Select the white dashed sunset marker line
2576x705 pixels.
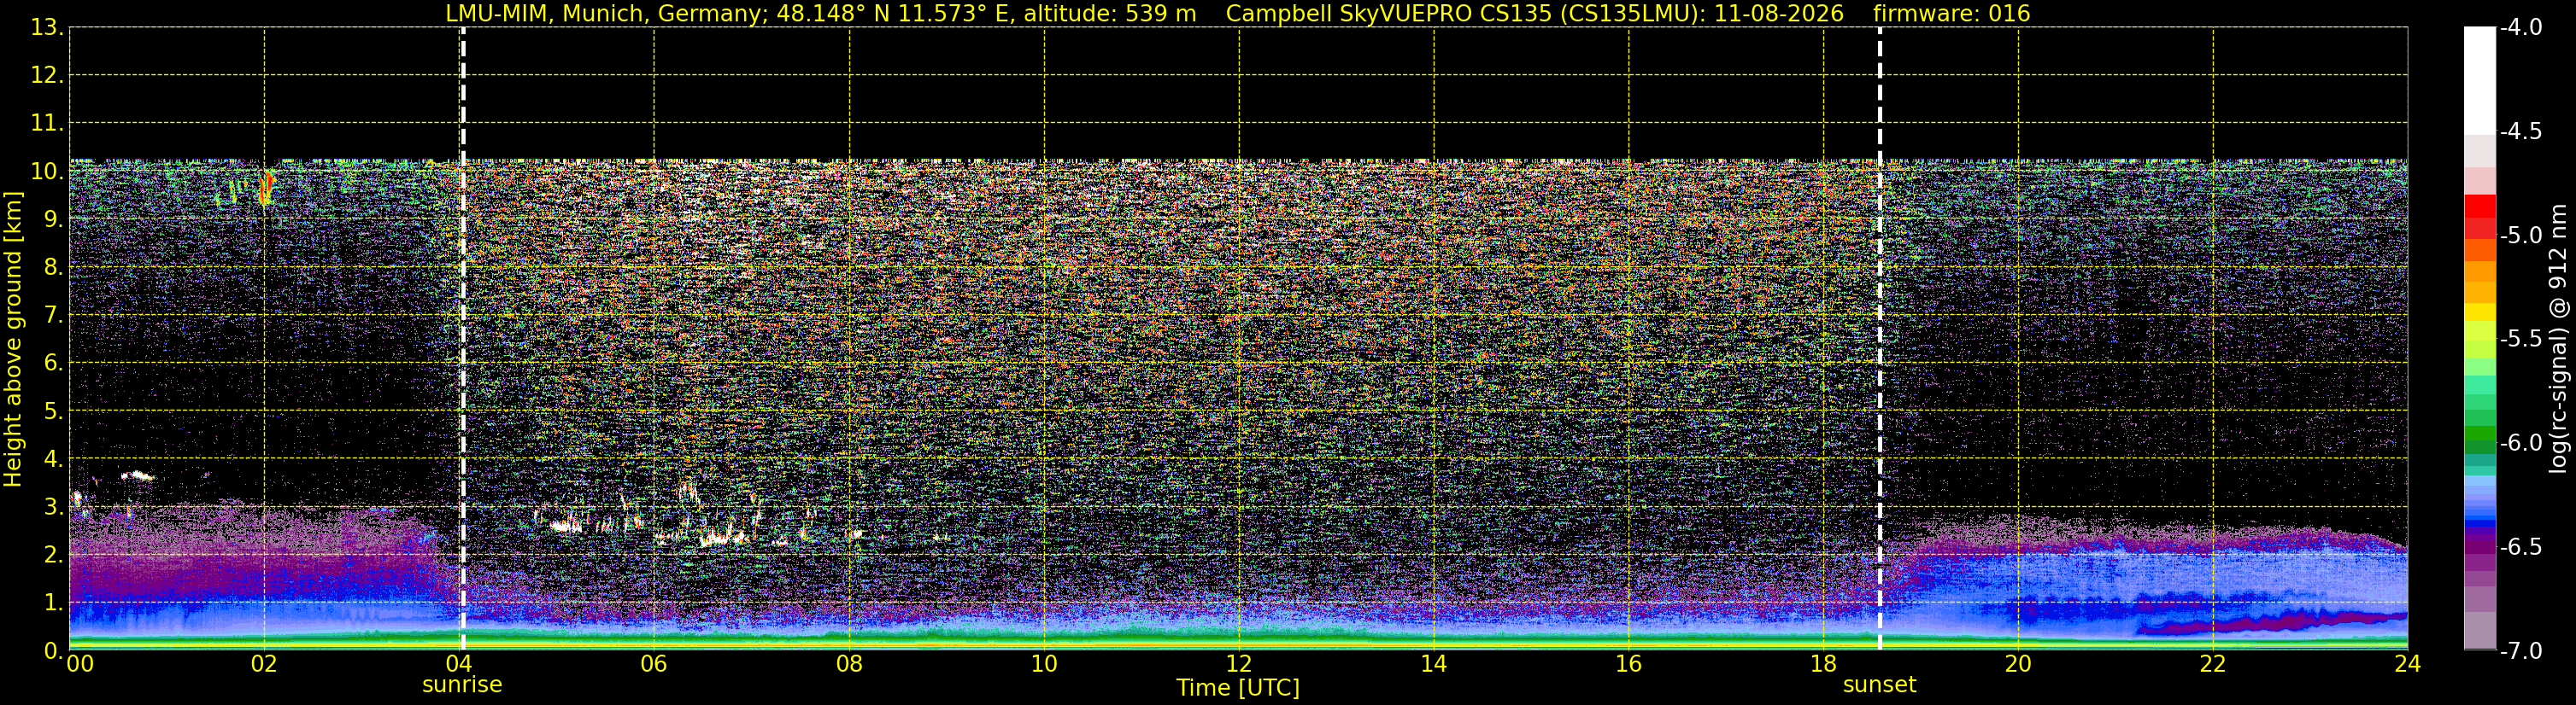tap(1880, 340)
